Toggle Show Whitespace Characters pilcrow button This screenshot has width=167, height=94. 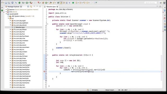click(70, 3)
